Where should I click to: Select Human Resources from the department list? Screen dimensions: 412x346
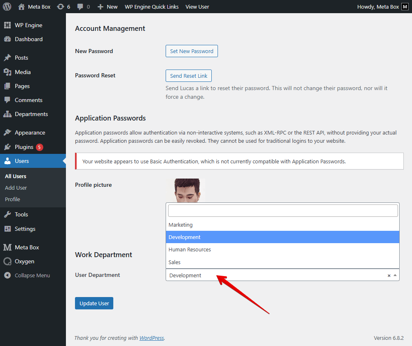click(x=190, y=249)
